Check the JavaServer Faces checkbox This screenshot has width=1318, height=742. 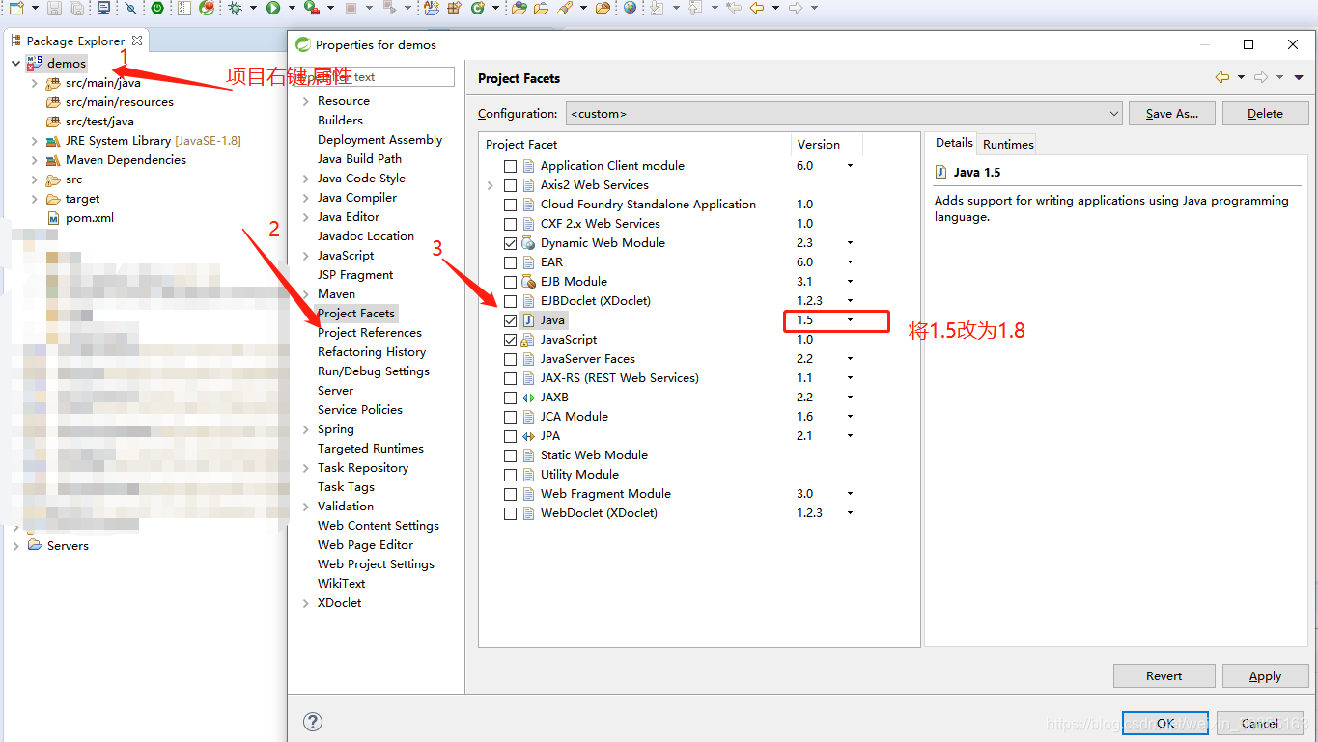click(x=510, y=359)
